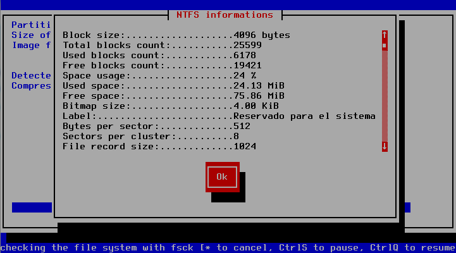Click the Used space 24.13 MiB line
Viewport: 456px width, 253px height.
173,86
